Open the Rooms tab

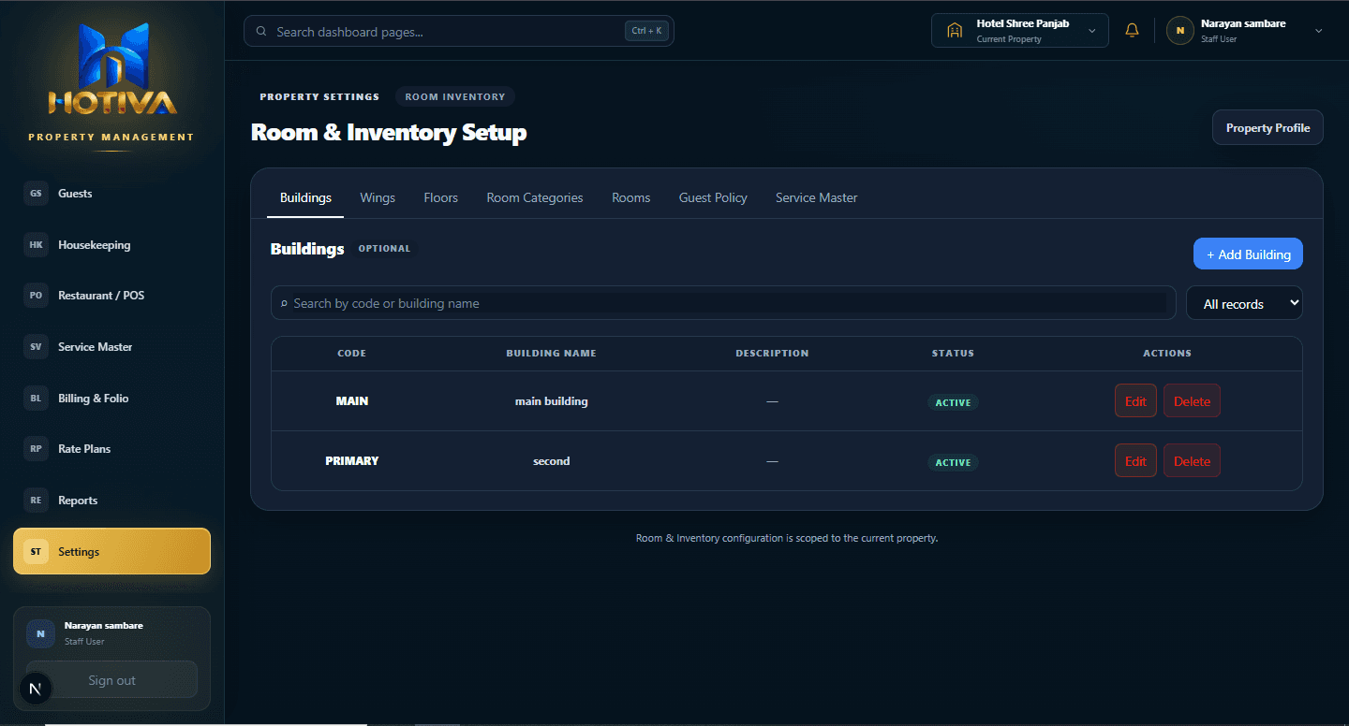tap(631, 197)
